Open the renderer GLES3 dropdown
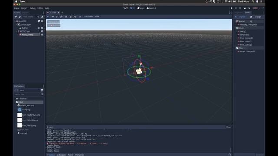Screen dimensions: 278x156 tap(256, 8)
